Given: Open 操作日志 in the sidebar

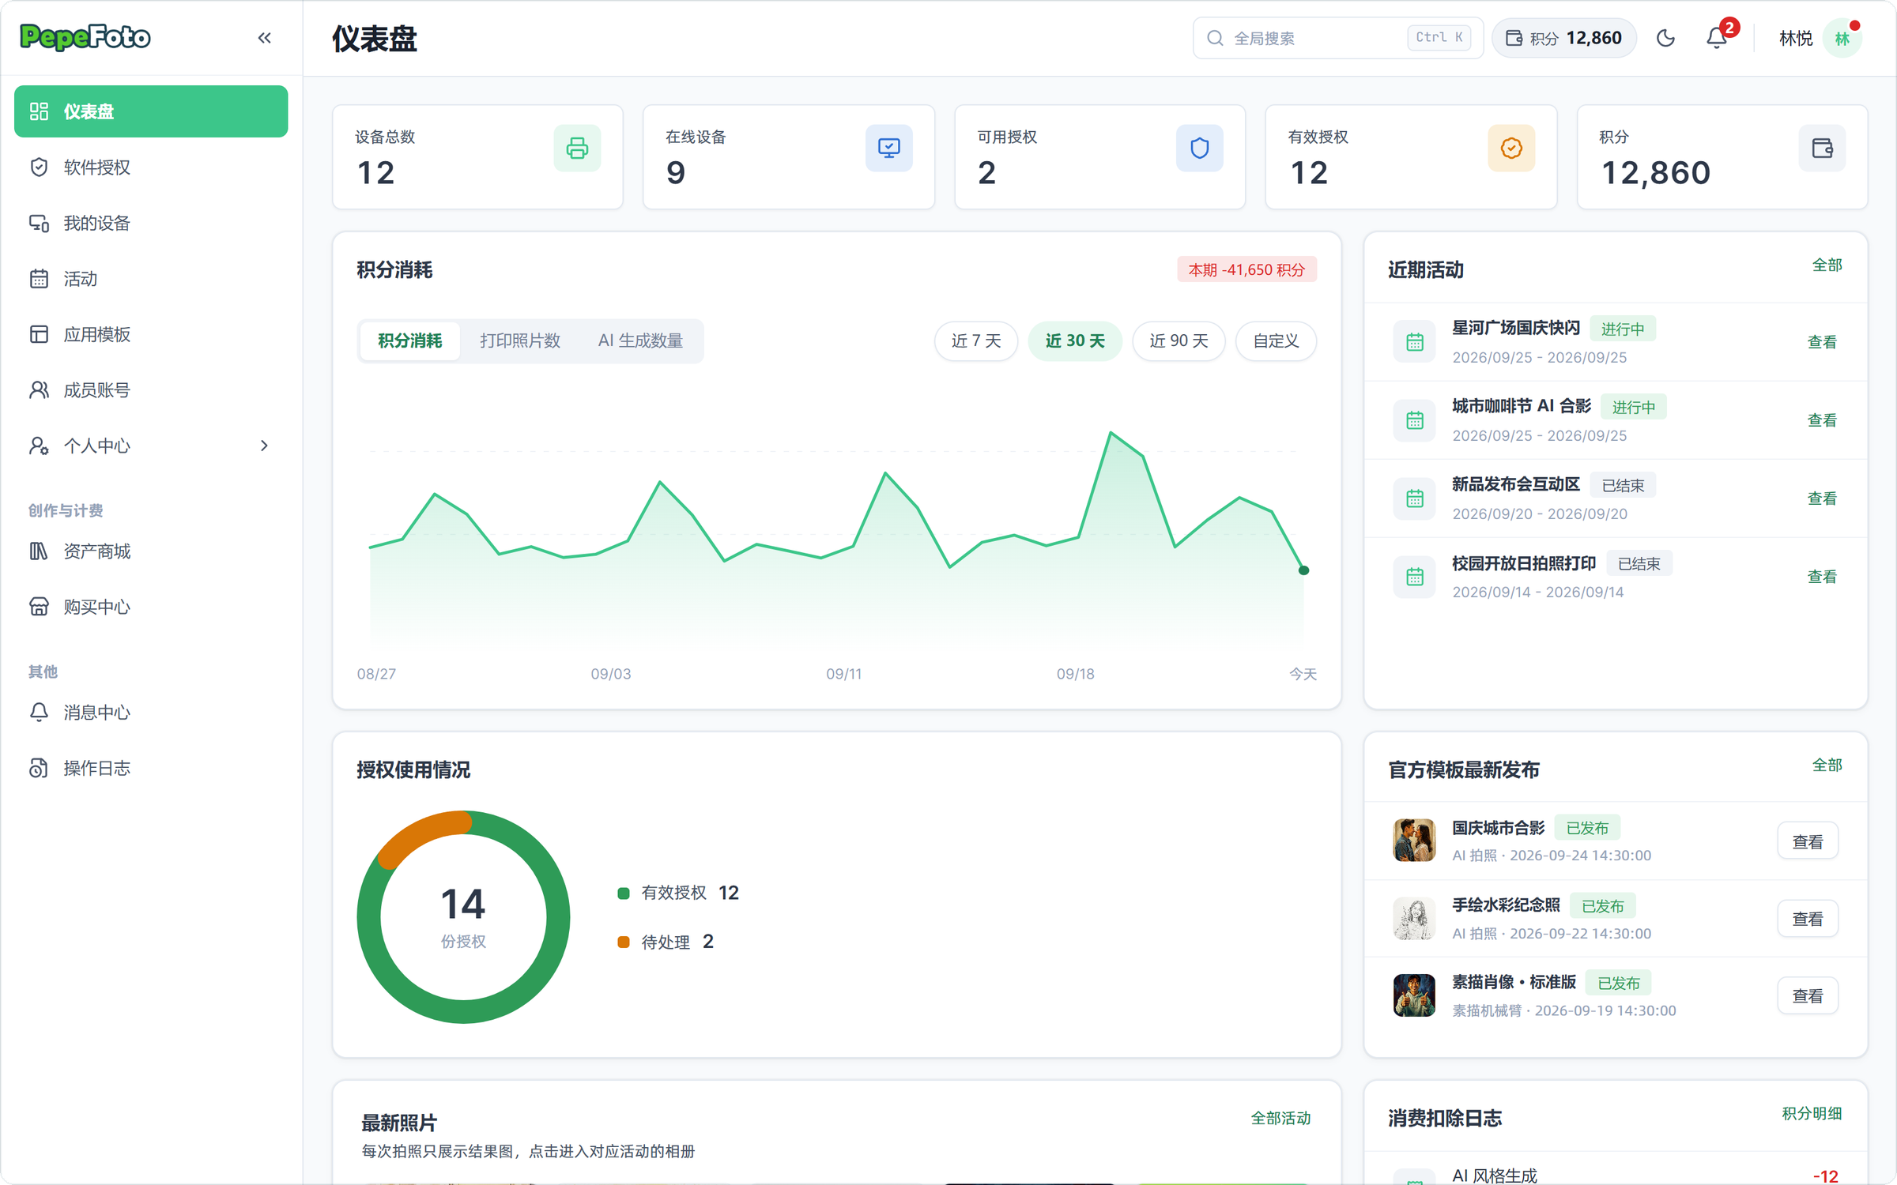Looking at the screenshot, I should point(151,768).
